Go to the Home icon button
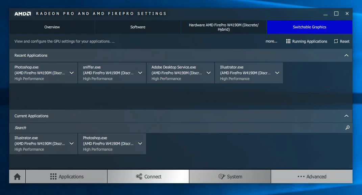 pyautogui.click(x=17, y=176)
